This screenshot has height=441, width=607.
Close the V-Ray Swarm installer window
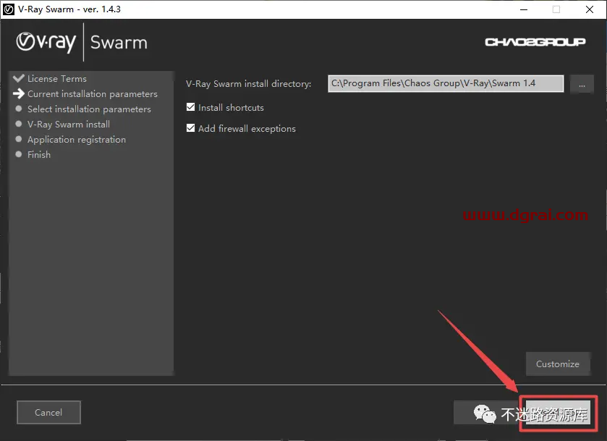point(590,9)
